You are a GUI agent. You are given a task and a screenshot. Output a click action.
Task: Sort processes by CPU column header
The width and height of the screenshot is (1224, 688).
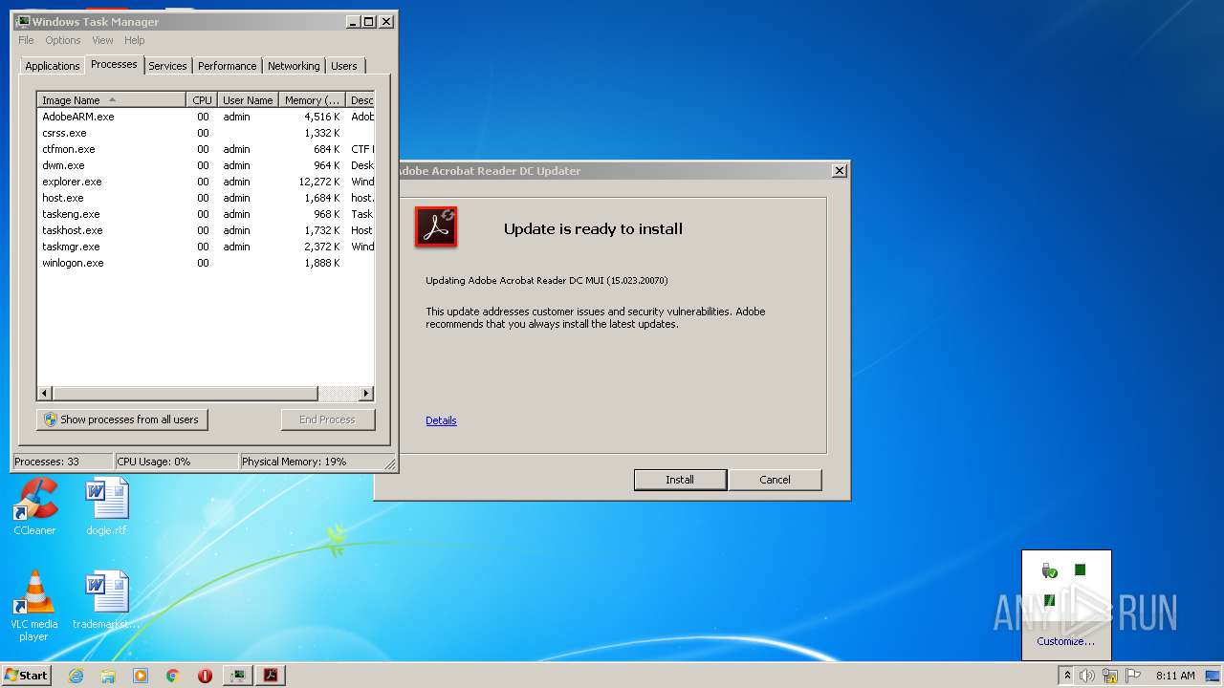pyautogui.click(x=202, y=99)
